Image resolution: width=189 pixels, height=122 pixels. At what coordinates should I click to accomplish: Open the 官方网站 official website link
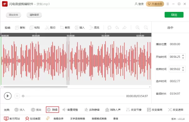[12, 119]
